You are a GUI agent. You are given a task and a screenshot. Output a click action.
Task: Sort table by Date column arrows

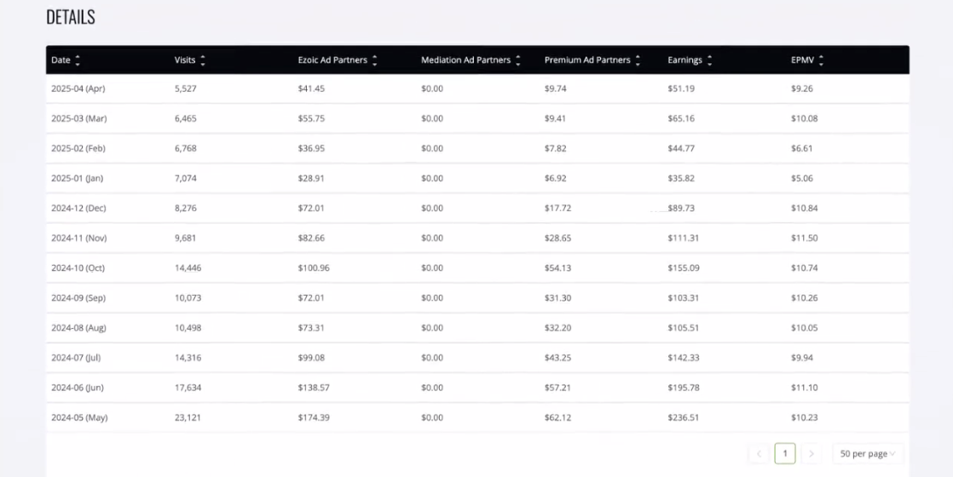tap(78, 60)
